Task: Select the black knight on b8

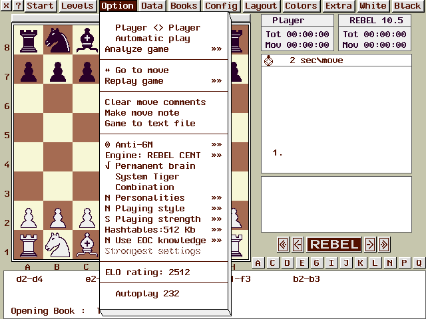Action: point(58,40)
